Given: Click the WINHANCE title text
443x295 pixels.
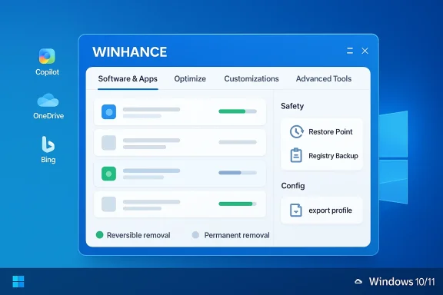Looking at the screenshot, I should coord(130,52).
